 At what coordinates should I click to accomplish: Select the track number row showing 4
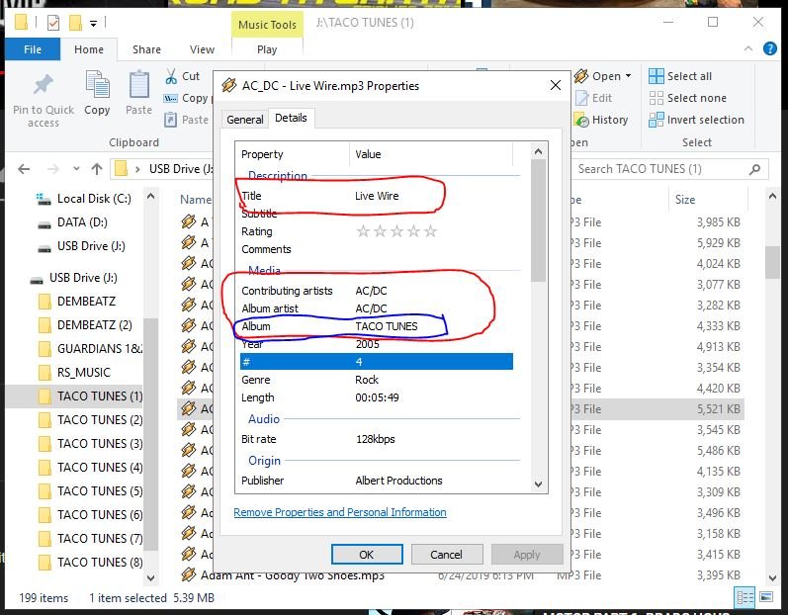pos(377,362)
